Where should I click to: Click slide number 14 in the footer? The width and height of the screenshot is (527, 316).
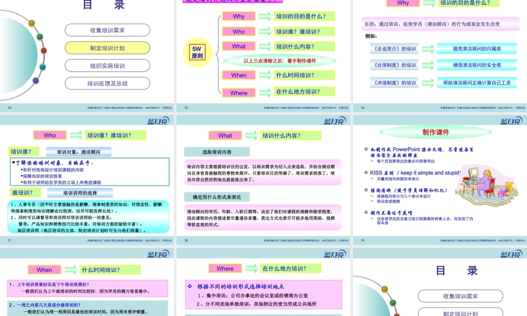pos(9,108)
